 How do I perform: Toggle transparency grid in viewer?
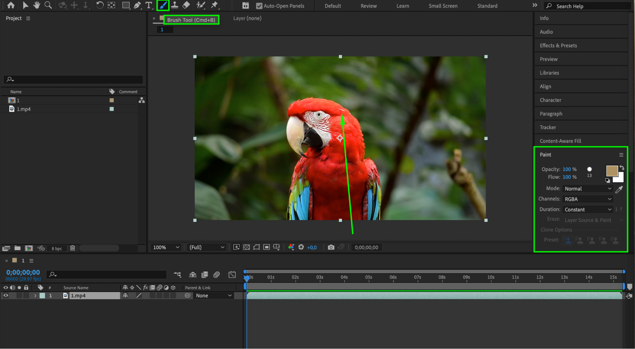point(247,247)
